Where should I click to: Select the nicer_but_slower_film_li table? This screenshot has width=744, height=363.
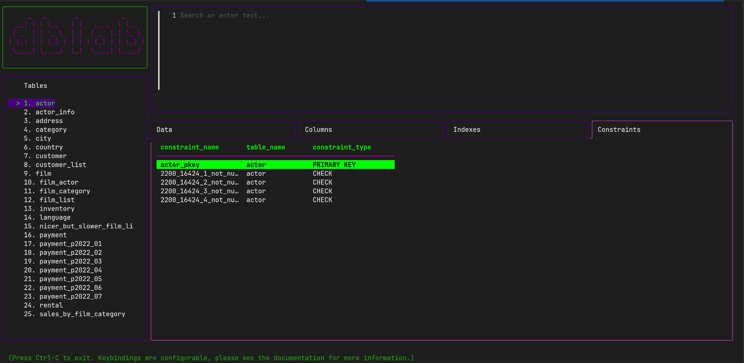point(78,226)
